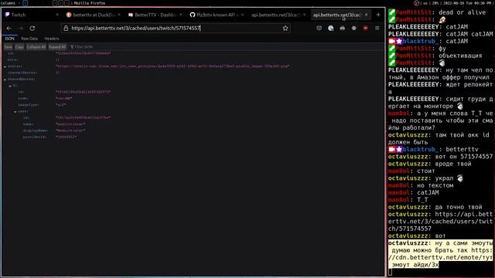Collapse the sharedEmotes node

pos(5,80)
